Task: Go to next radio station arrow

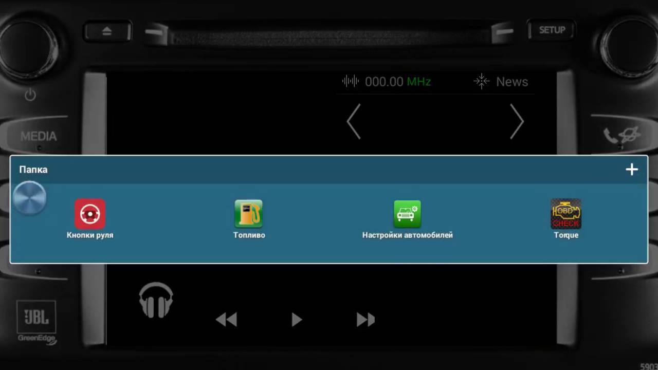Action: (517, 122)
